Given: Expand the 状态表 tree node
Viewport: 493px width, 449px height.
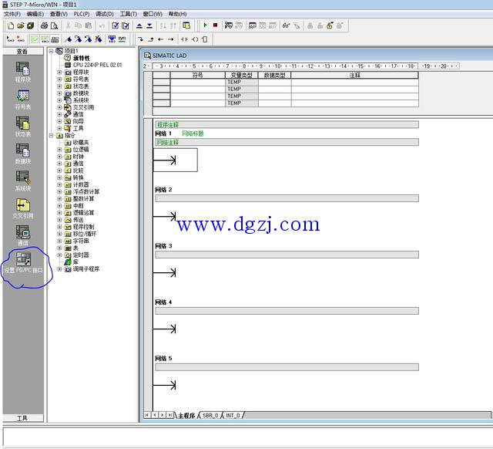Looking at the screenshot, I should point(59,86).
